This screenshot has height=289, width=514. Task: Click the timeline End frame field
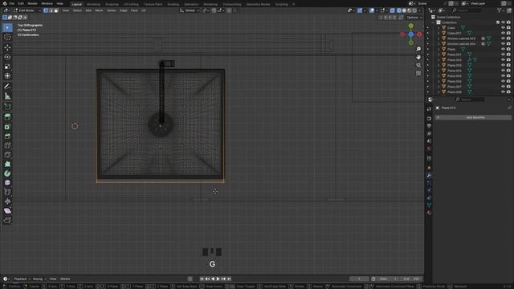[410, 279]
